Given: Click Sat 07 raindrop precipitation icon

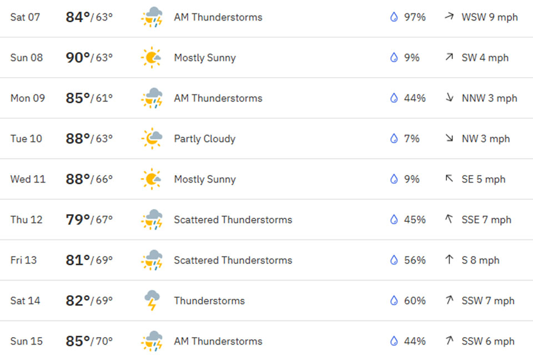Looking at the screenshot, I should click(x=394, y=17).
